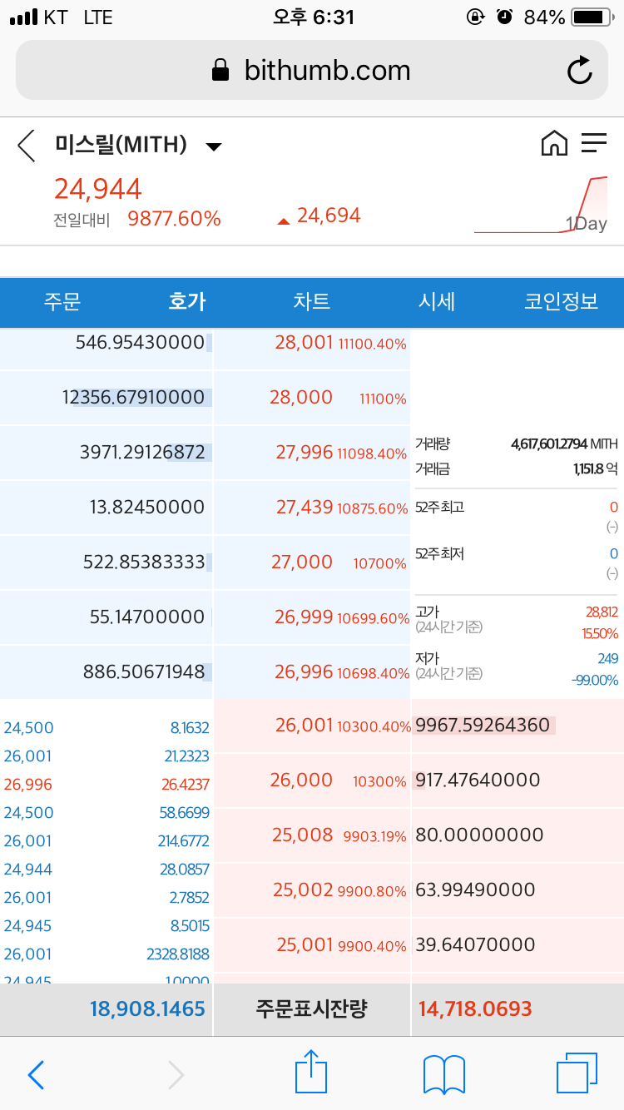Image resolution: width=624 pixels, height=1110 pixels.
Task: Select bid price 25,001
Action: tap(305, 945)
